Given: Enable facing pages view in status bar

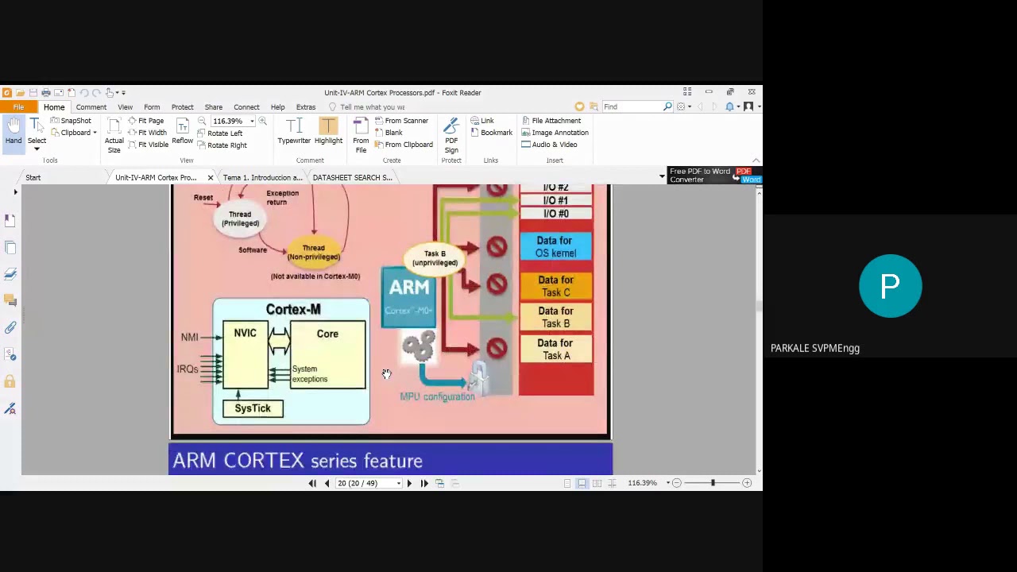Looking at the screenshot, I should pyautogui.click(x=597, y=483).
